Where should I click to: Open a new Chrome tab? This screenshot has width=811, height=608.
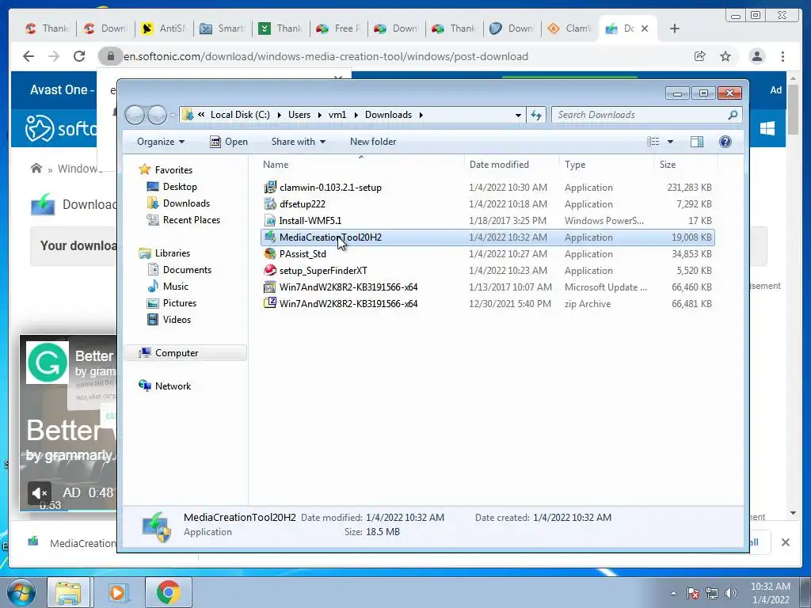[x=675, y=28]
